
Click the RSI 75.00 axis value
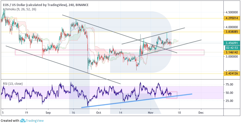229,85
